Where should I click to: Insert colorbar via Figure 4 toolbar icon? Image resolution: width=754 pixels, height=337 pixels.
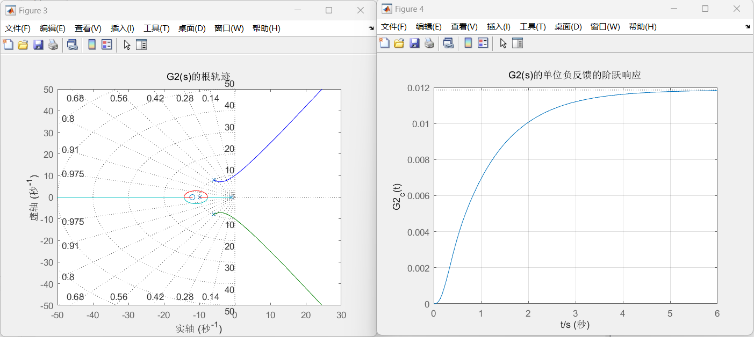pyautogui.click(x=468, y=43)
